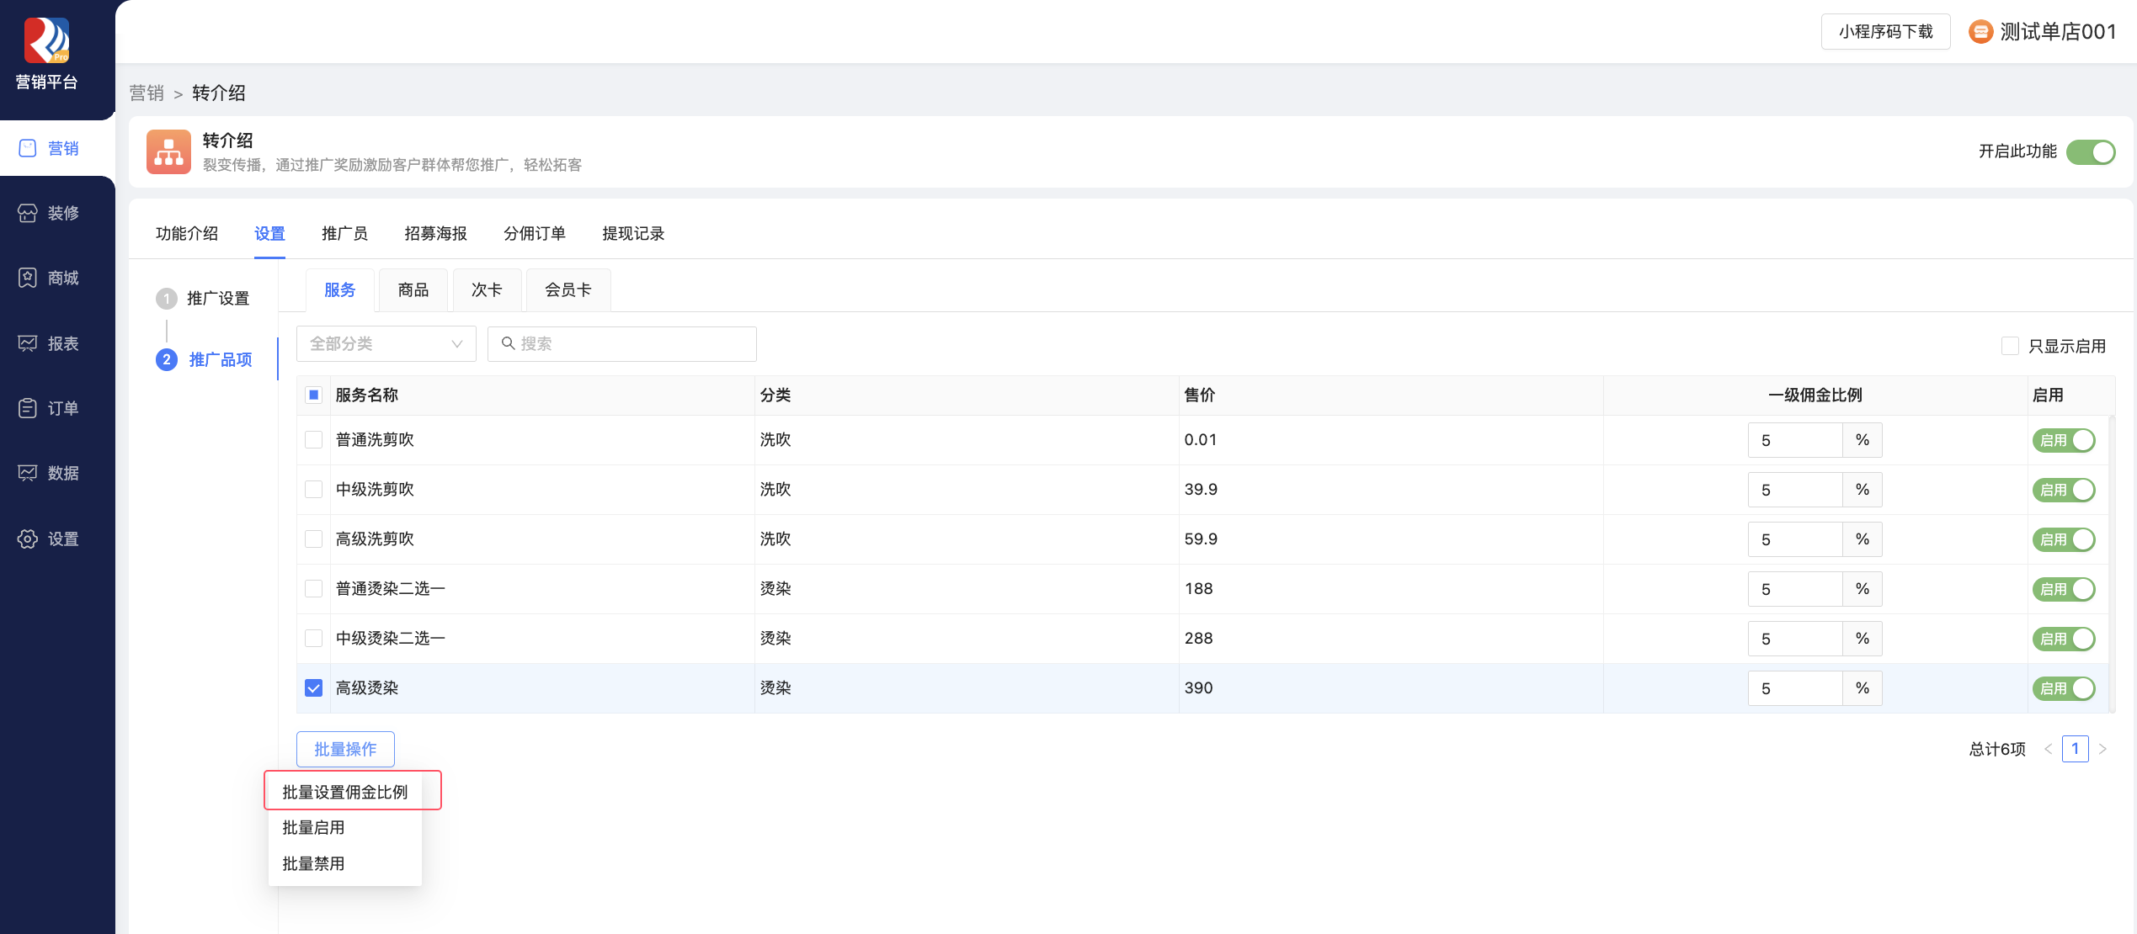Viewport: 2137px width, 934px height.
Task: Check the 只显示启用 checkbox
Action: (2010, 346)
